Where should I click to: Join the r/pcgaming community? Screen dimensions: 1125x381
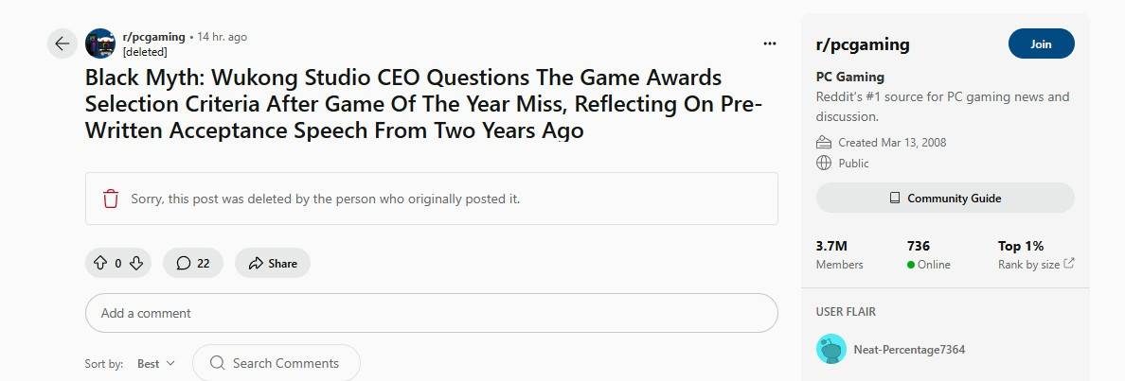pos(1041,43)
